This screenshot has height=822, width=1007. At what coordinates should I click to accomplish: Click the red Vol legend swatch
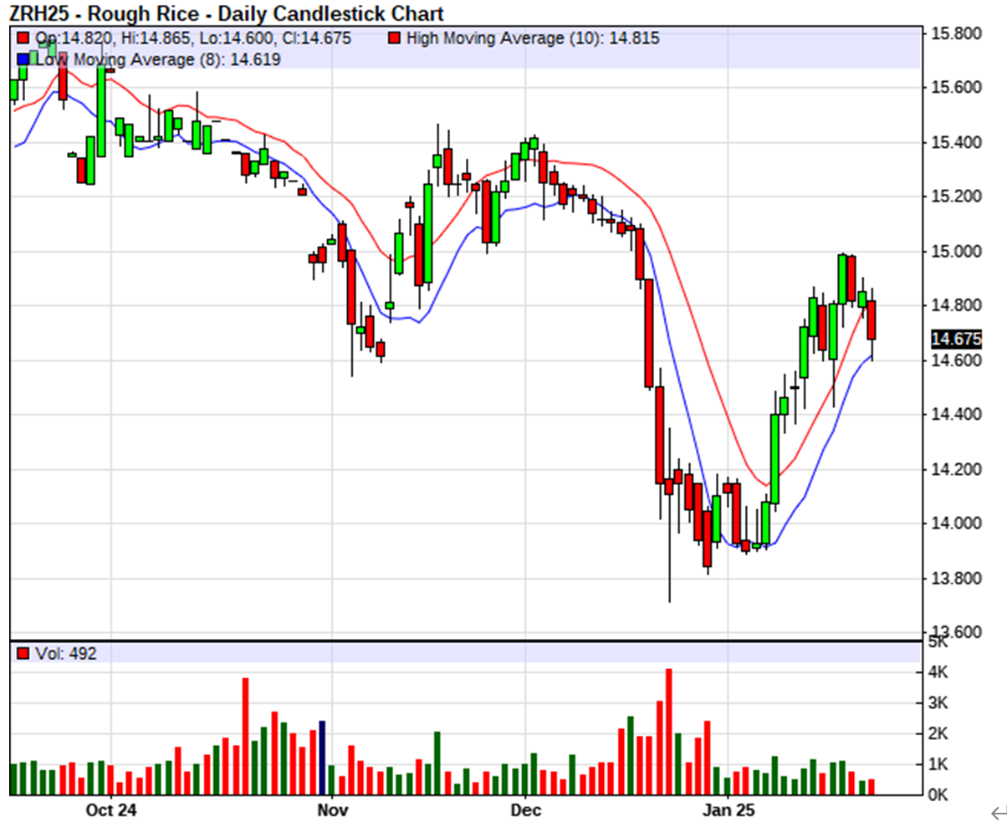click(23, 654)
